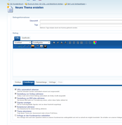This screenshot has width=122, height=125.
Task: Focus the Überschrift input field
Action: (81, 21)
